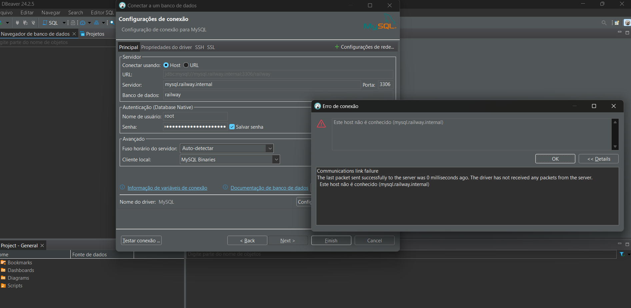Viewport: 631px width, 308px height.
Task: Click the info icon beside variáveis de conexão
Action: pyautogui.click(x=122, y=187)
